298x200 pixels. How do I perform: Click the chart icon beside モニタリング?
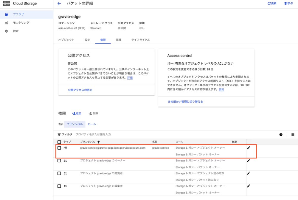(7, 23)
